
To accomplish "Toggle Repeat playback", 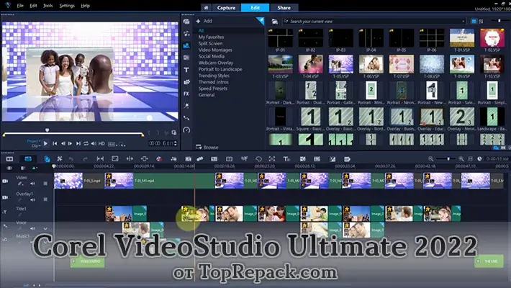I will pyautogui.click(x=86, y=143).
